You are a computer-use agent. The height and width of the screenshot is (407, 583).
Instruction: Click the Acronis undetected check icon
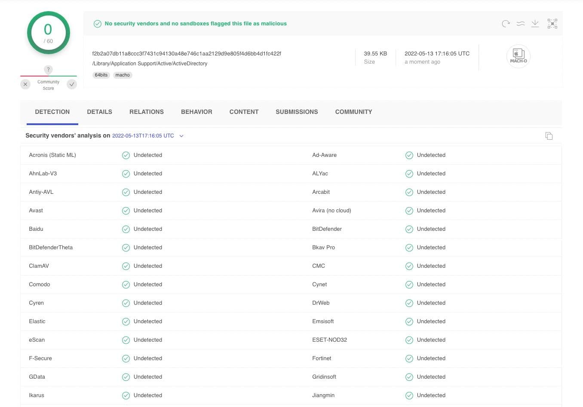[x=126, y=155]
